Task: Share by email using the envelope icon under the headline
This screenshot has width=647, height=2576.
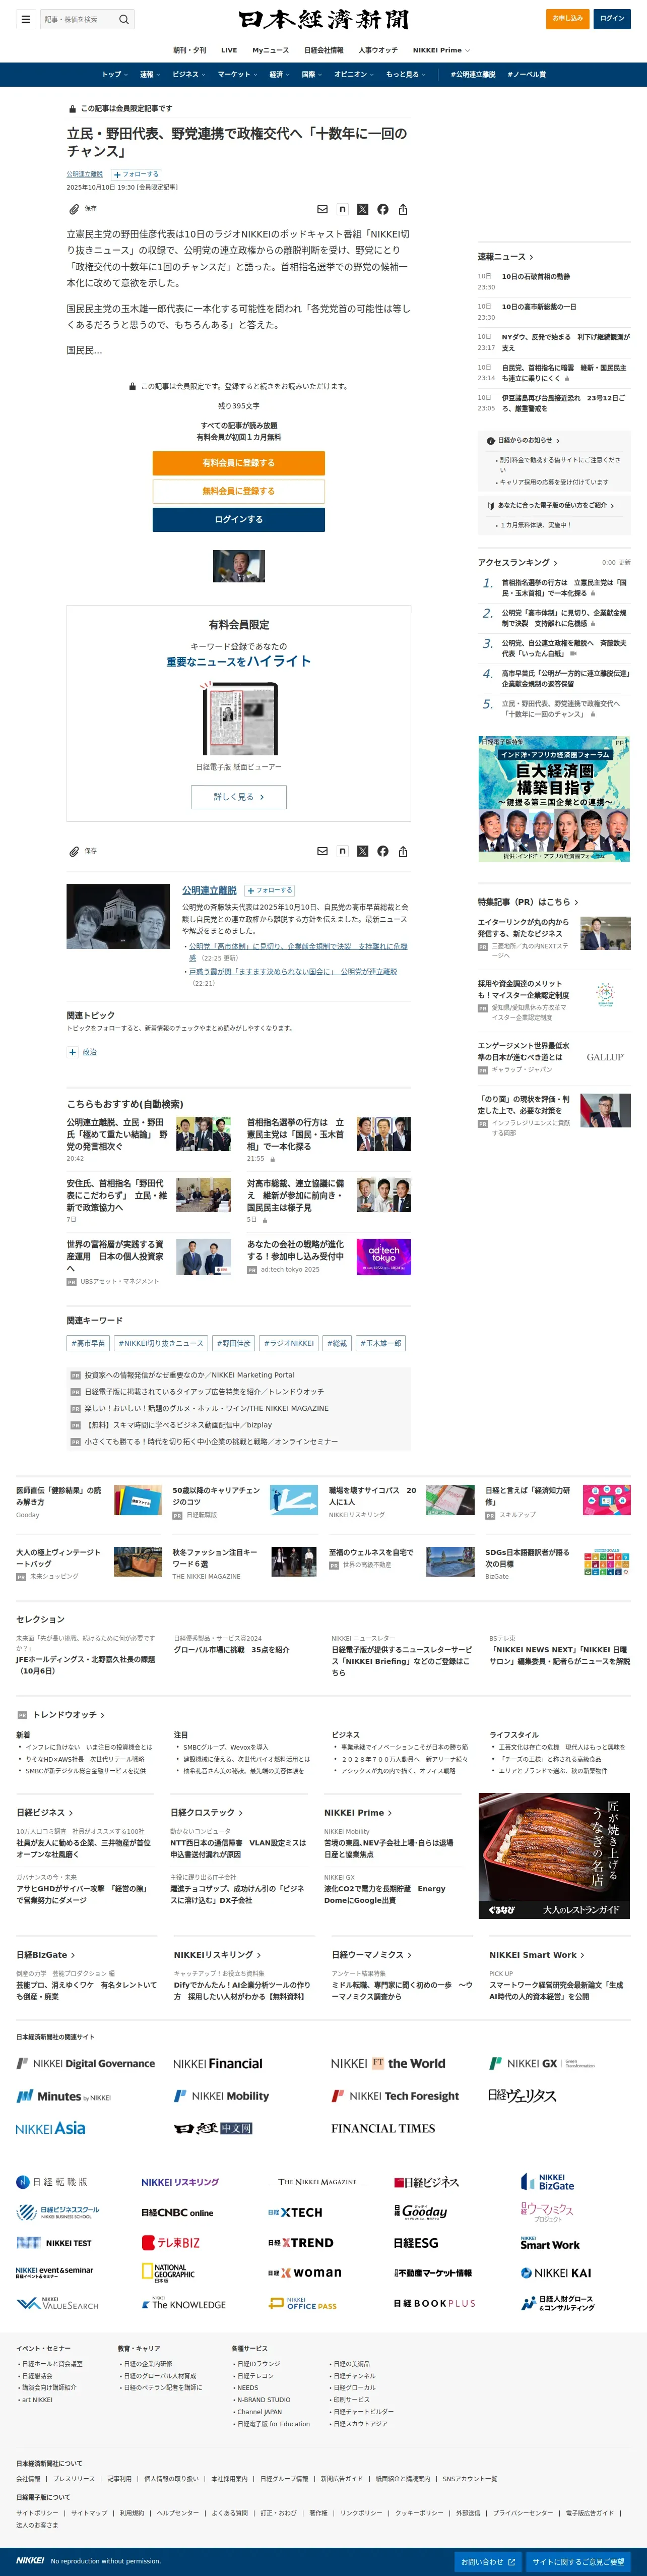Action: point(322,210)
